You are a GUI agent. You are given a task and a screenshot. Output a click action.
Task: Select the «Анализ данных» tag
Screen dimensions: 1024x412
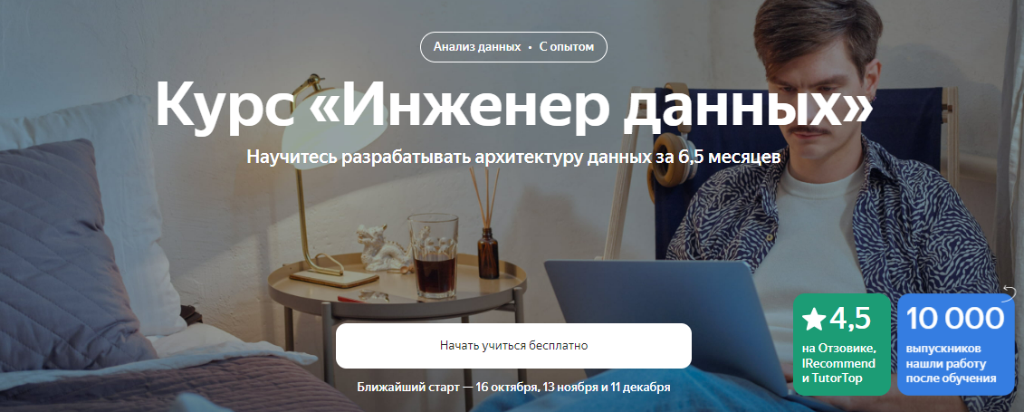pyautogui.click(x=477, y=47)
